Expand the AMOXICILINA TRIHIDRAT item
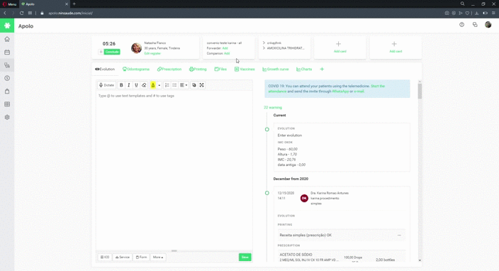This screenshot has width=499, height=271. (264, 48)
